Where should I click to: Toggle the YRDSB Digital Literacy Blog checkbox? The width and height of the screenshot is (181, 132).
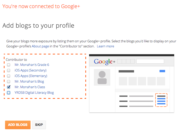pos(9,92)
